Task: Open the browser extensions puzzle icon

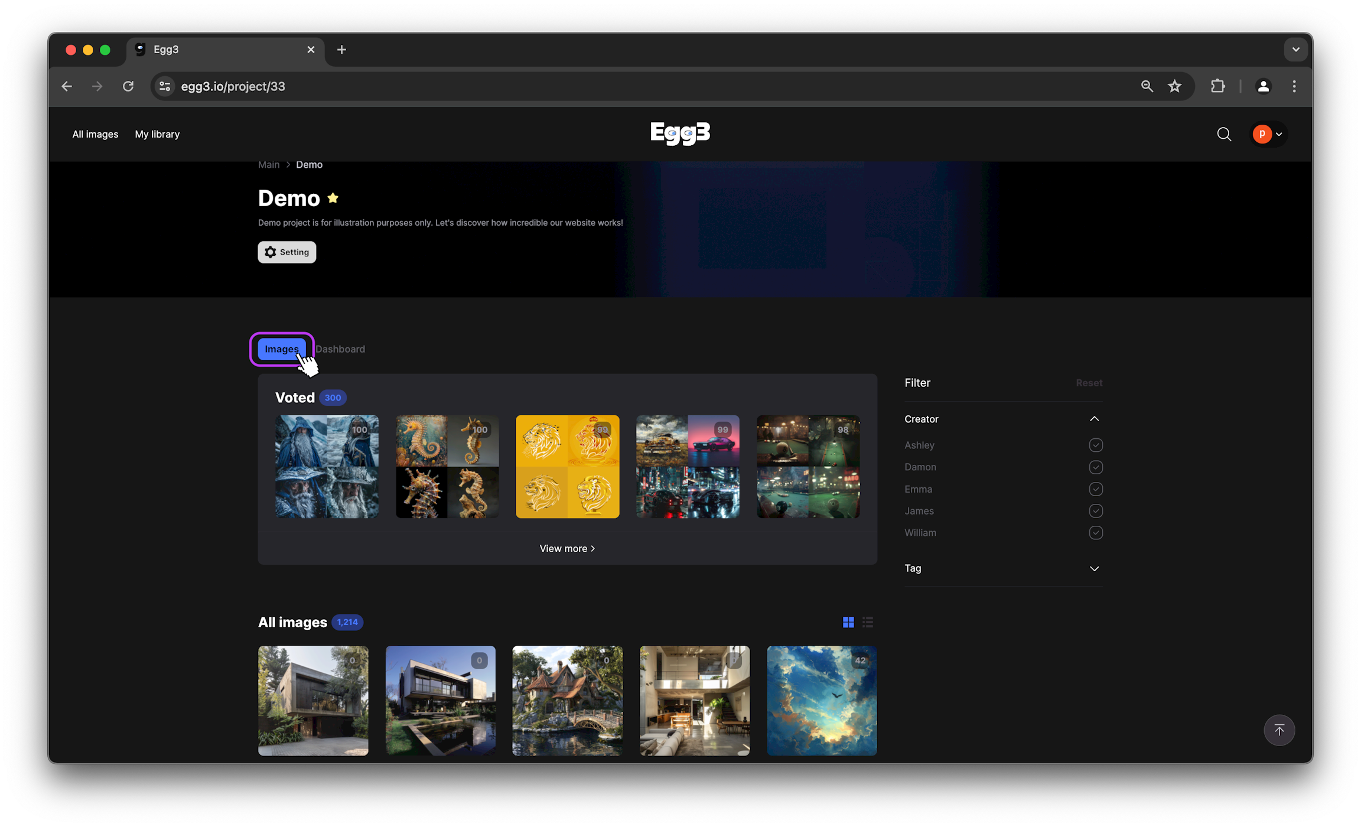Action: (1217, 86)
